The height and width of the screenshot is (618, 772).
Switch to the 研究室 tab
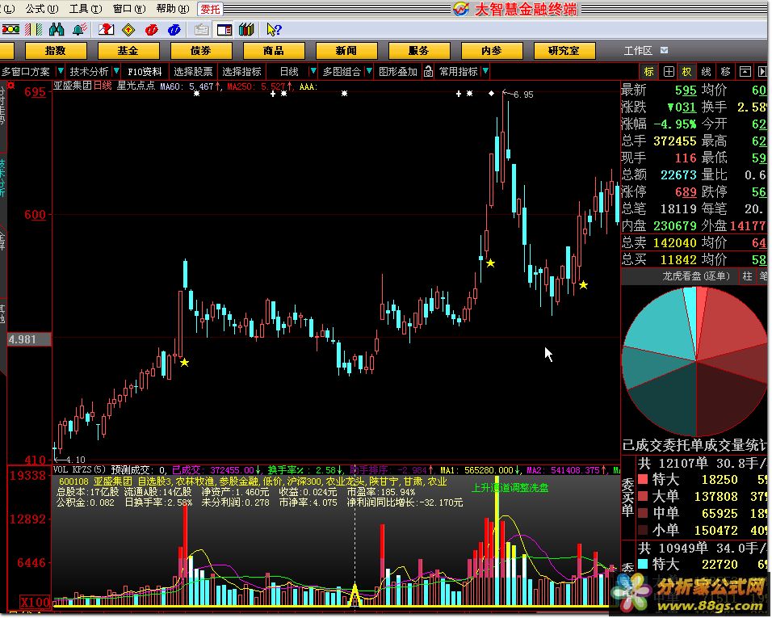(x=564, y=51)
